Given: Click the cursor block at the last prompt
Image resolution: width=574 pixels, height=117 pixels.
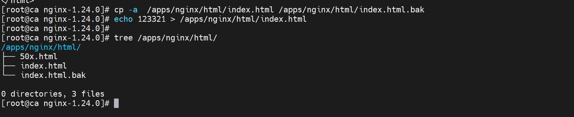Looking at the screenshot, I should [116, 103].
